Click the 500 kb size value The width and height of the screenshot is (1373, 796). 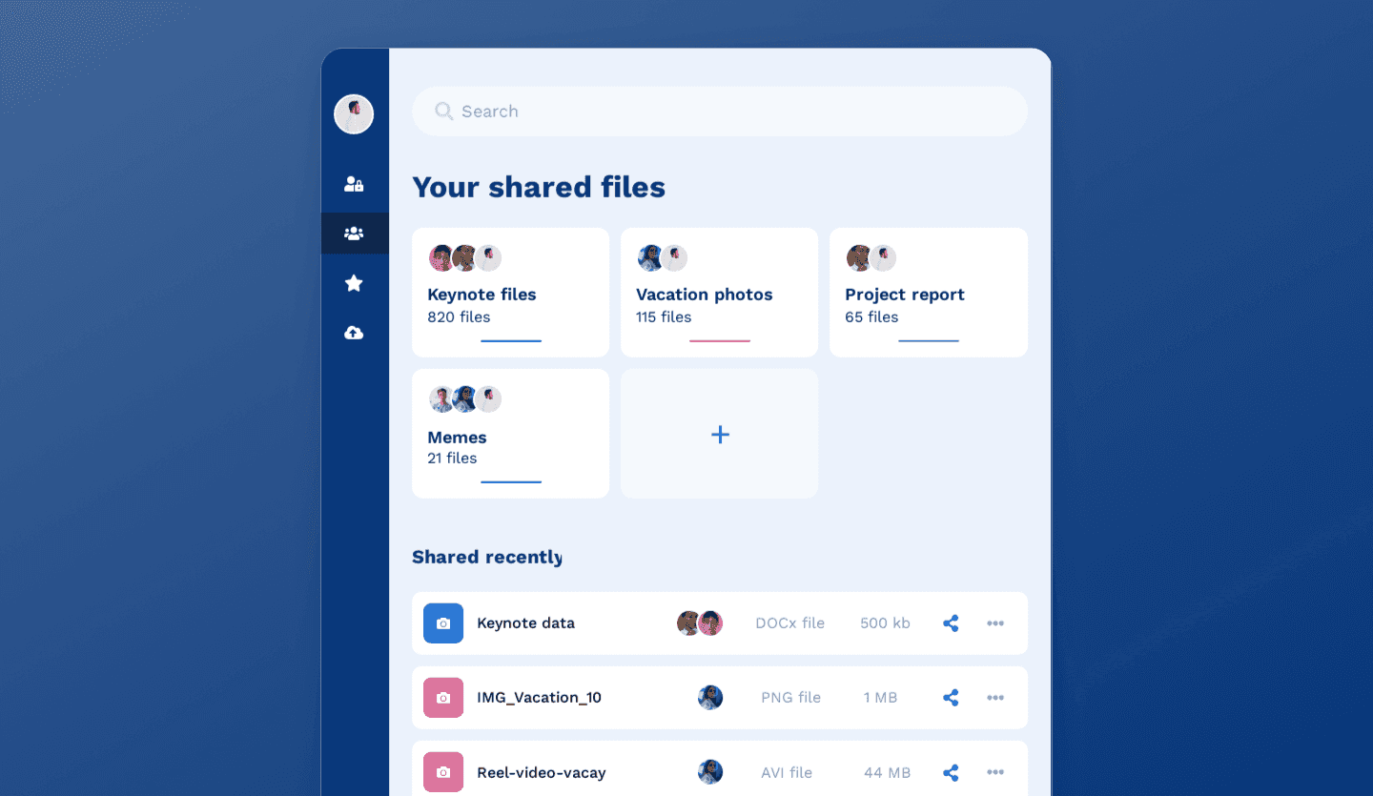tap(885, 623)
